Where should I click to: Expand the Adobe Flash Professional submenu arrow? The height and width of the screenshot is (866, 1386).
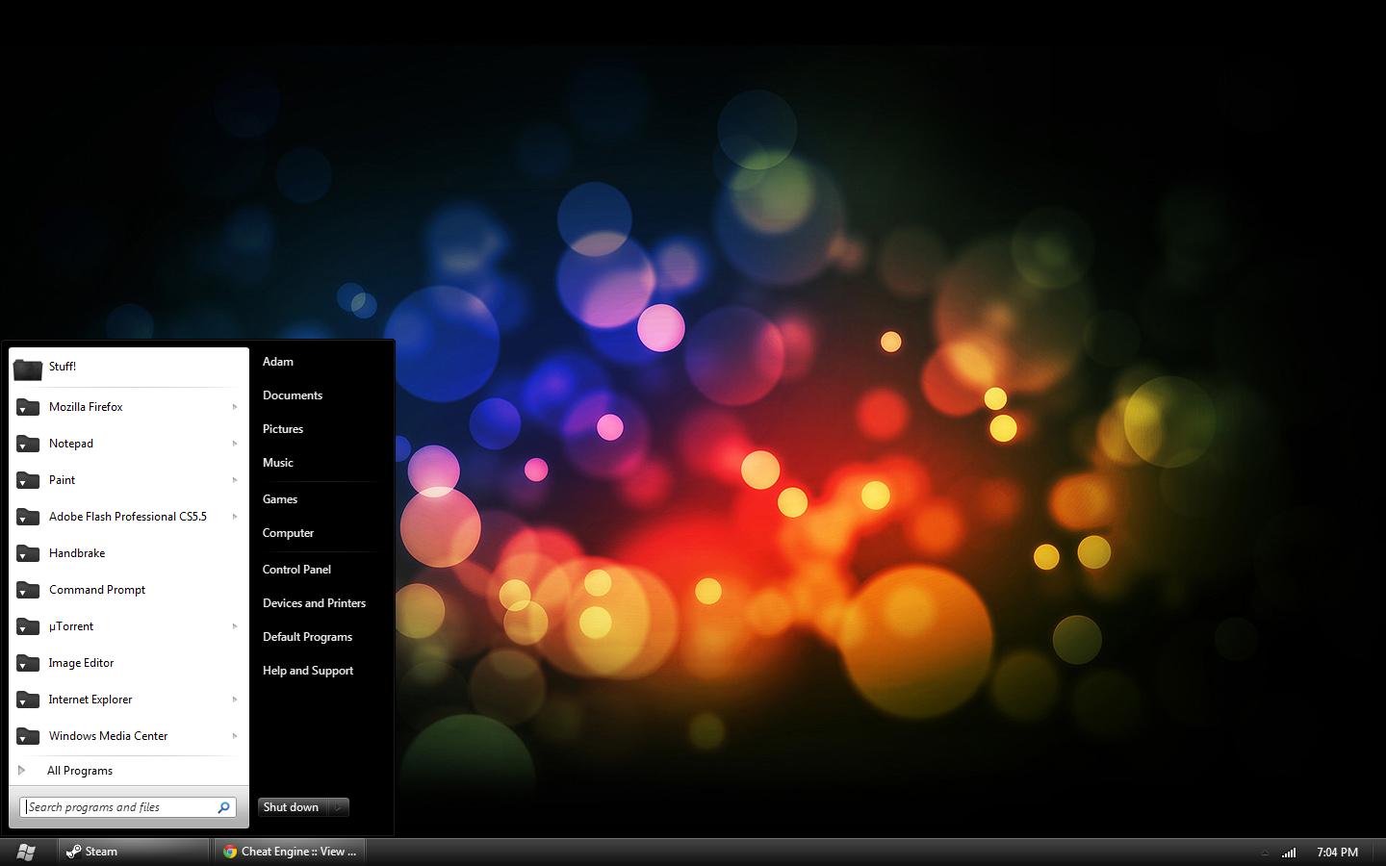[235, 517]
